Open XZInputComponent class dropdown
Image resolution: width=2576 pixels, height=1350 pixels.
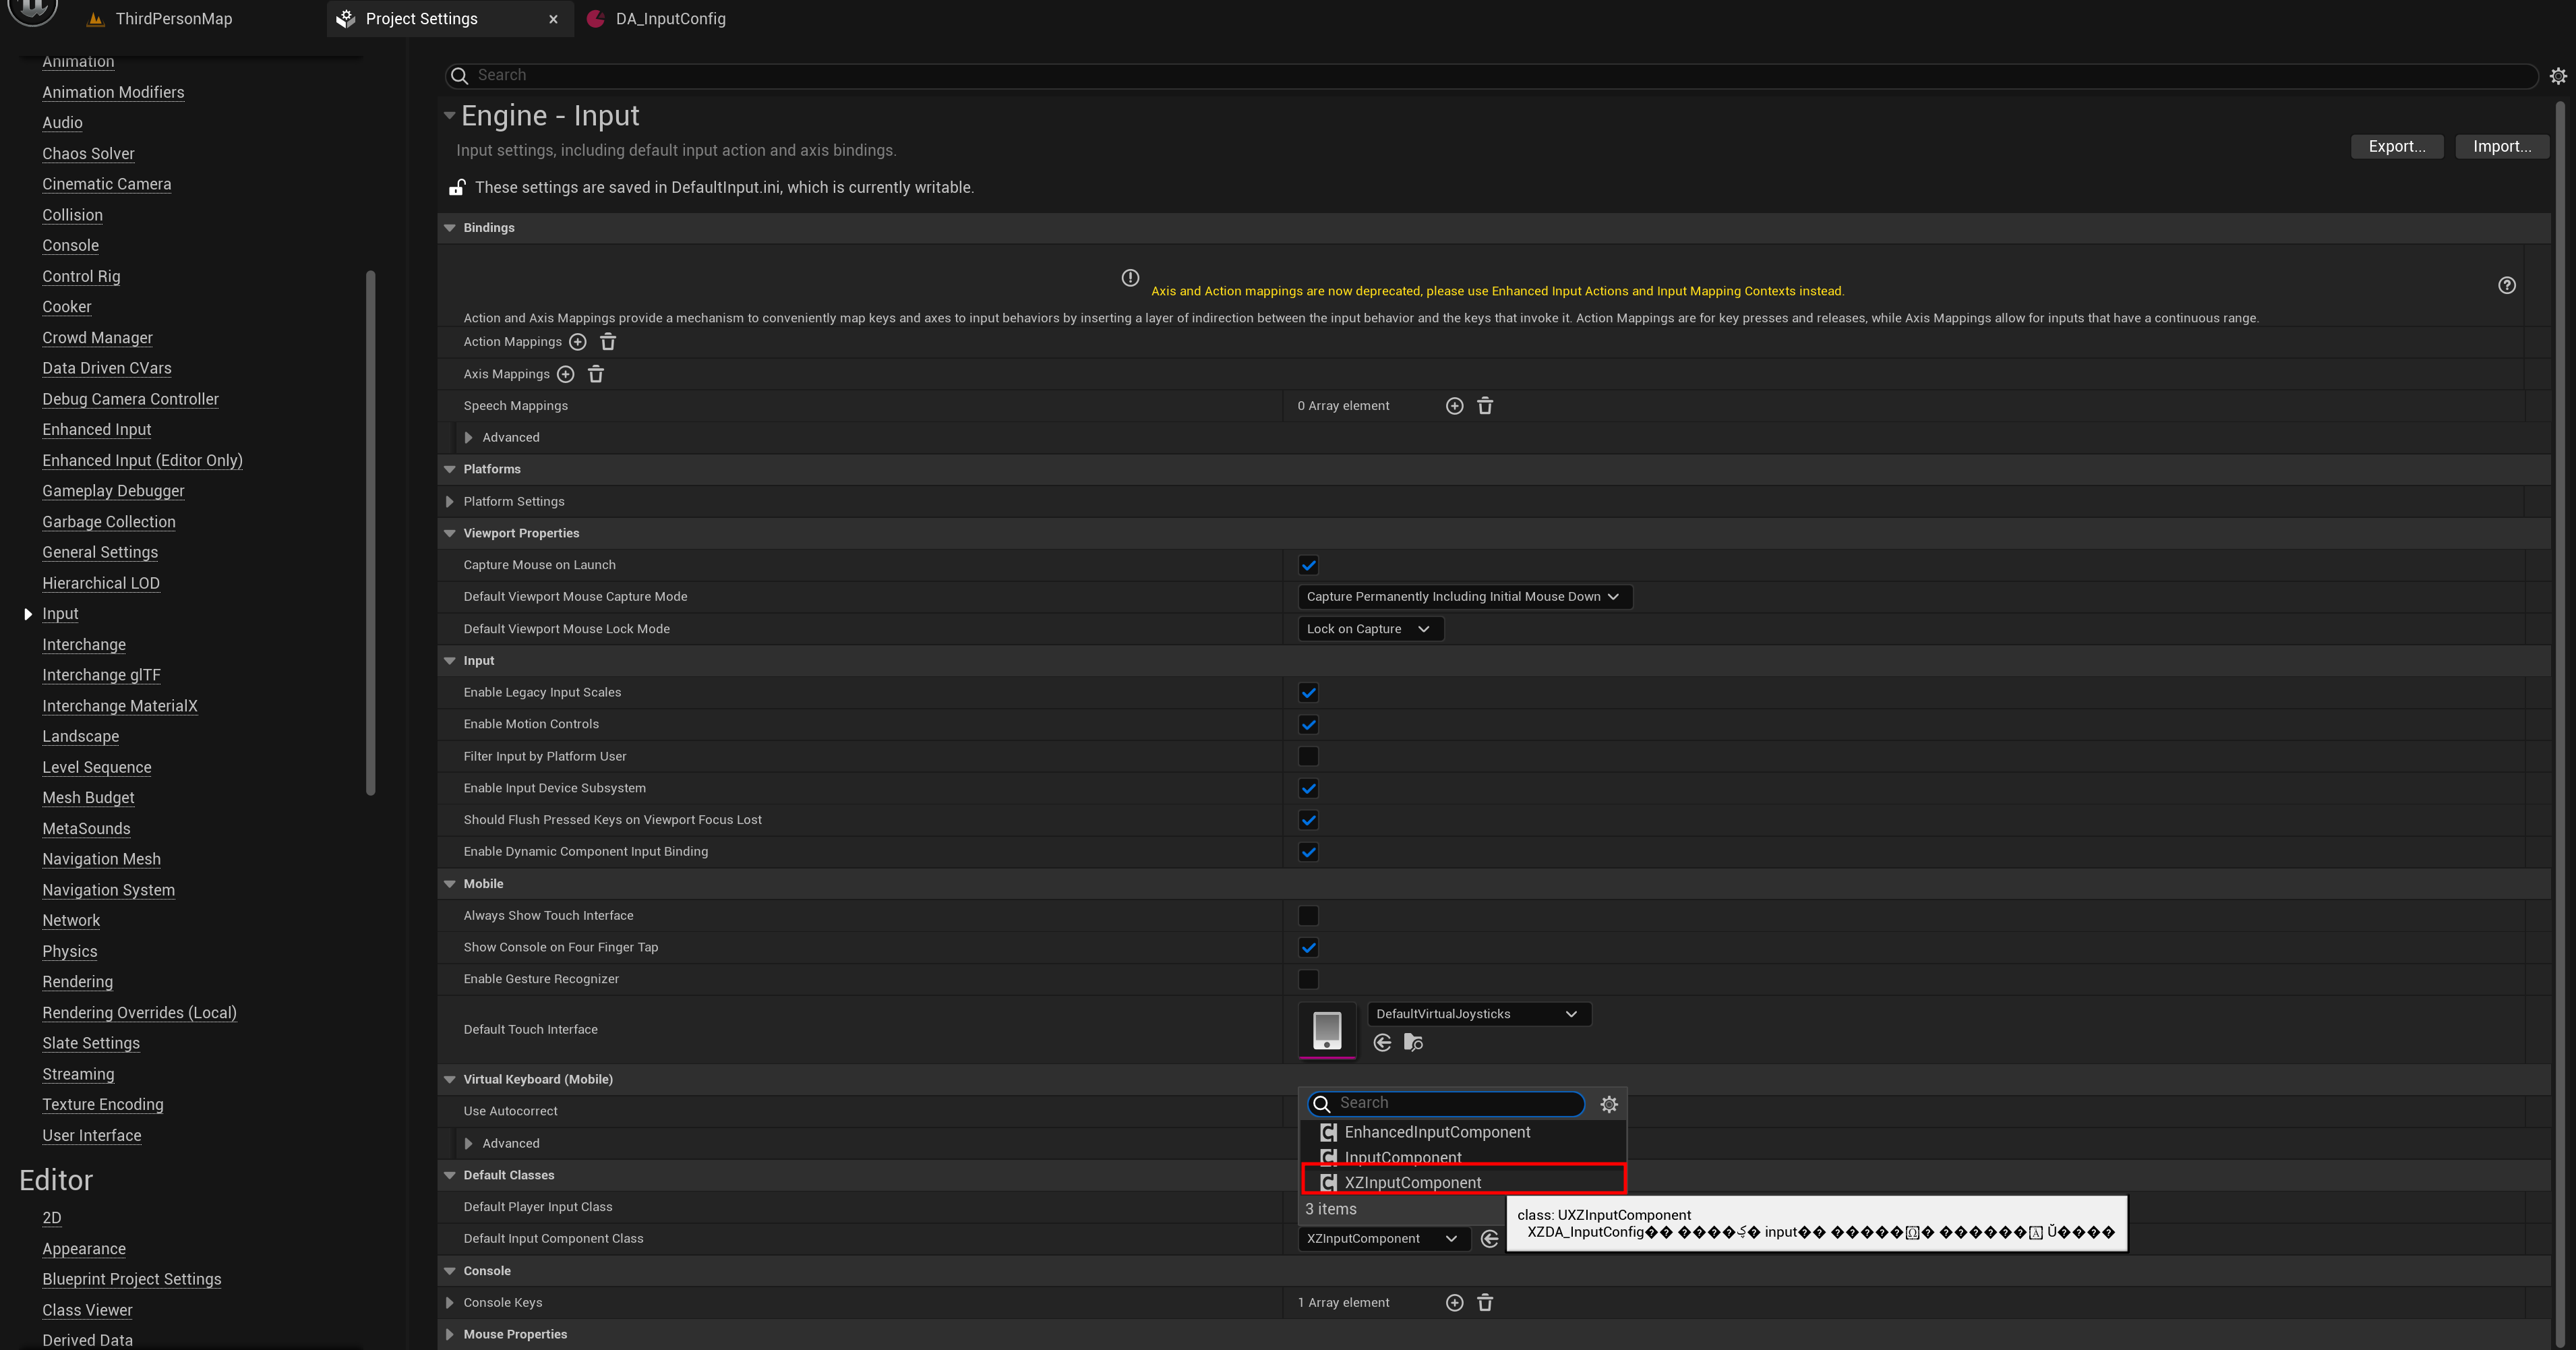point(1384,1239)
